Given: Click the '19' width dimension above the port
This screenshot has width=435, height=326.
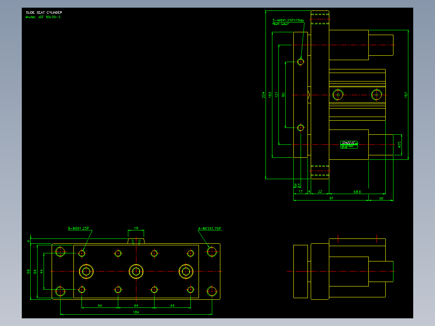Looking at the screenshot, I should (136, 228).
